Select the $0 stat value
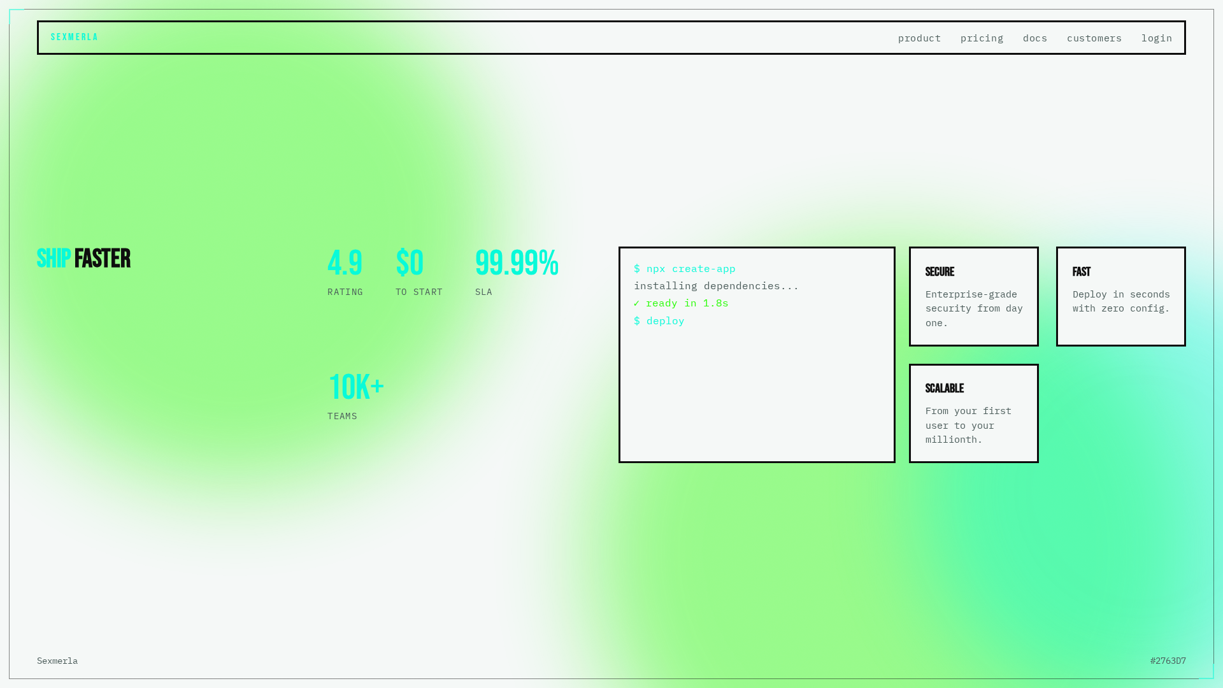 point(410,263)
